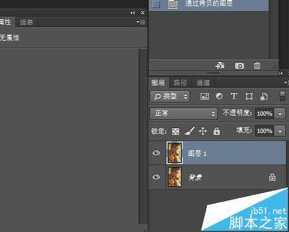Hide 背景 layer visibility eye
The image size is (289, 232).
[156, 177]
